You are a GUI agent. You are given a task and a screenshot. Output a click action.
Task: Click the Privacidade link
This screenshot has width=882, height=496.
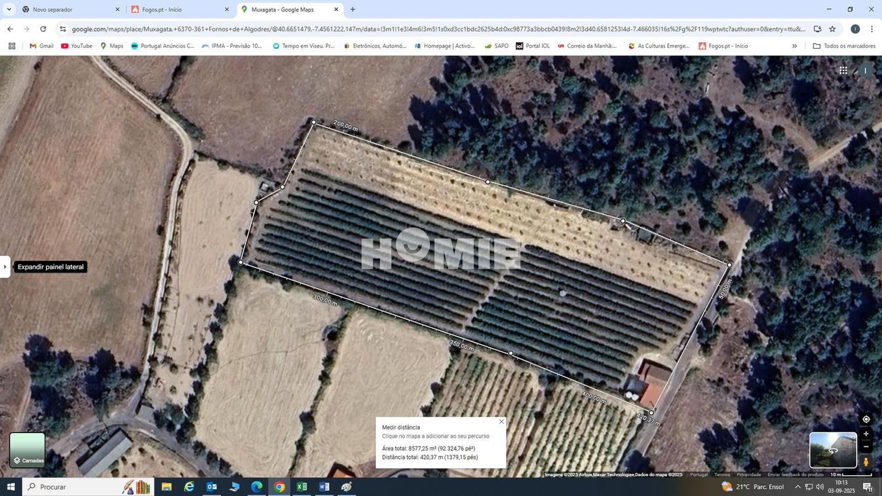coord(749,475)
